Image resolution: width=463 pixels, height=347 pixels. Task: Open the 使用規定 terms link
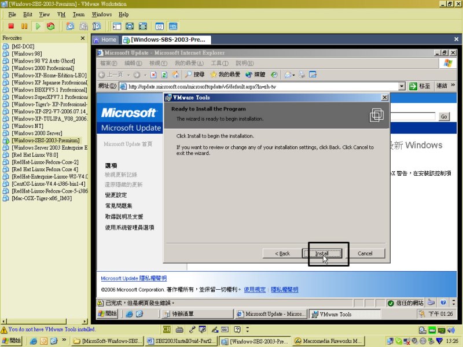pyautogui.click(x=255, y=290)
